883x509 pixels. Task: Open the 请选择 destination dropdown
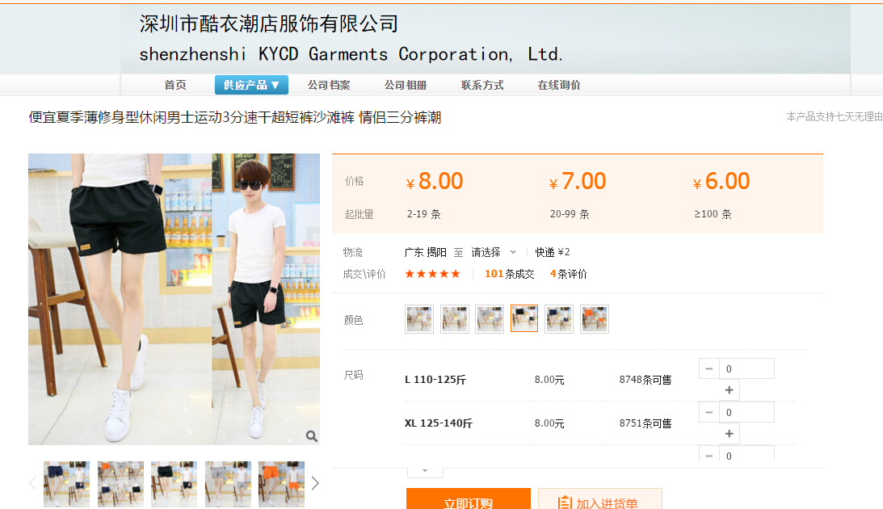point(494,252)
